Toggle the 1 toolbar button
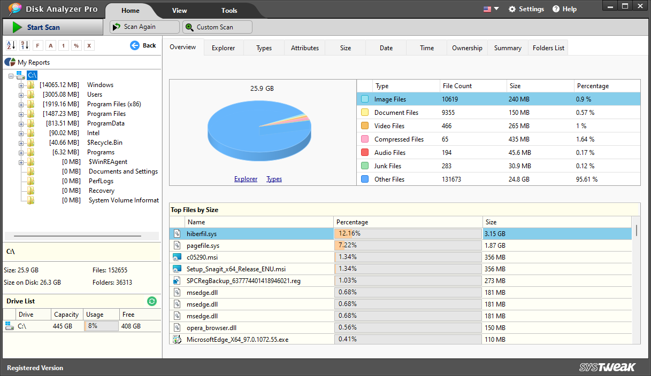The height and width of the screenshot is (376, 651). [63, 45]
